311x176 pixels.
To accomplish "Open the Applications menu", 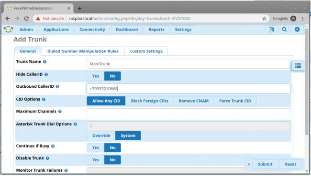I will pyautogui.click(x=56, y=30).
